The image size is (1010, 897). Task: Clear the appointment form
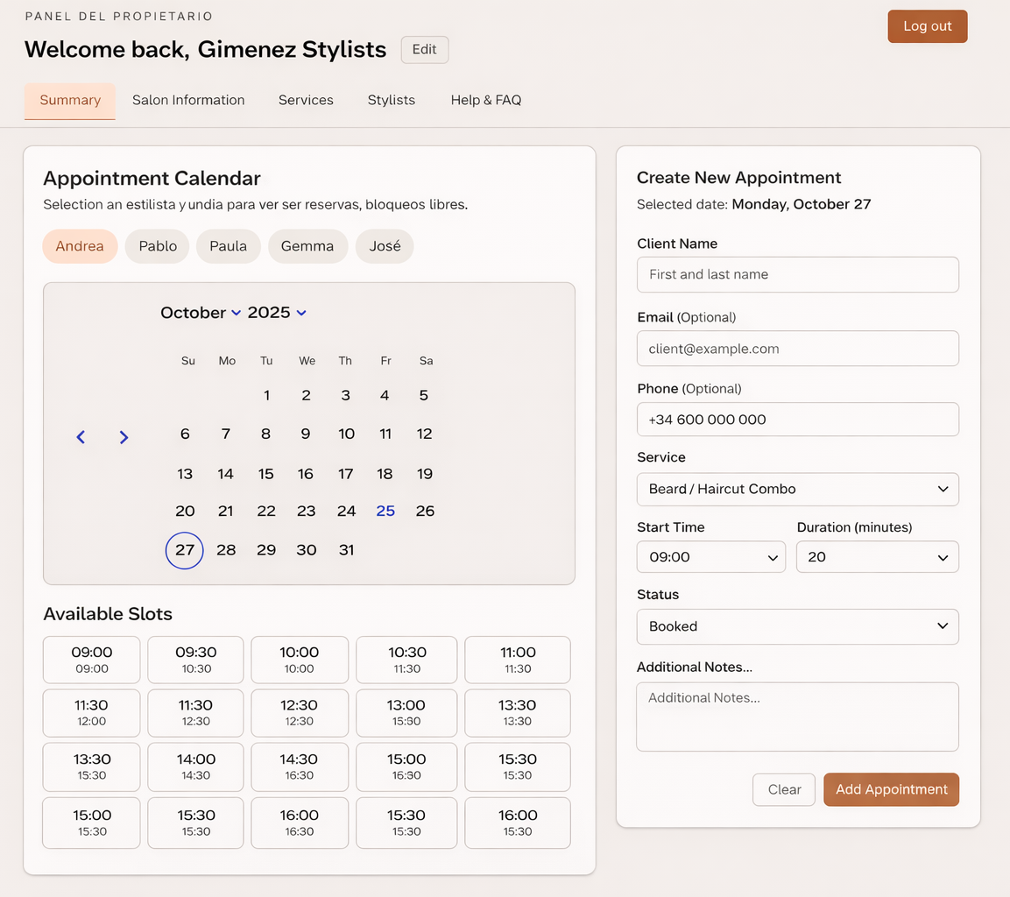pos(783,789)
